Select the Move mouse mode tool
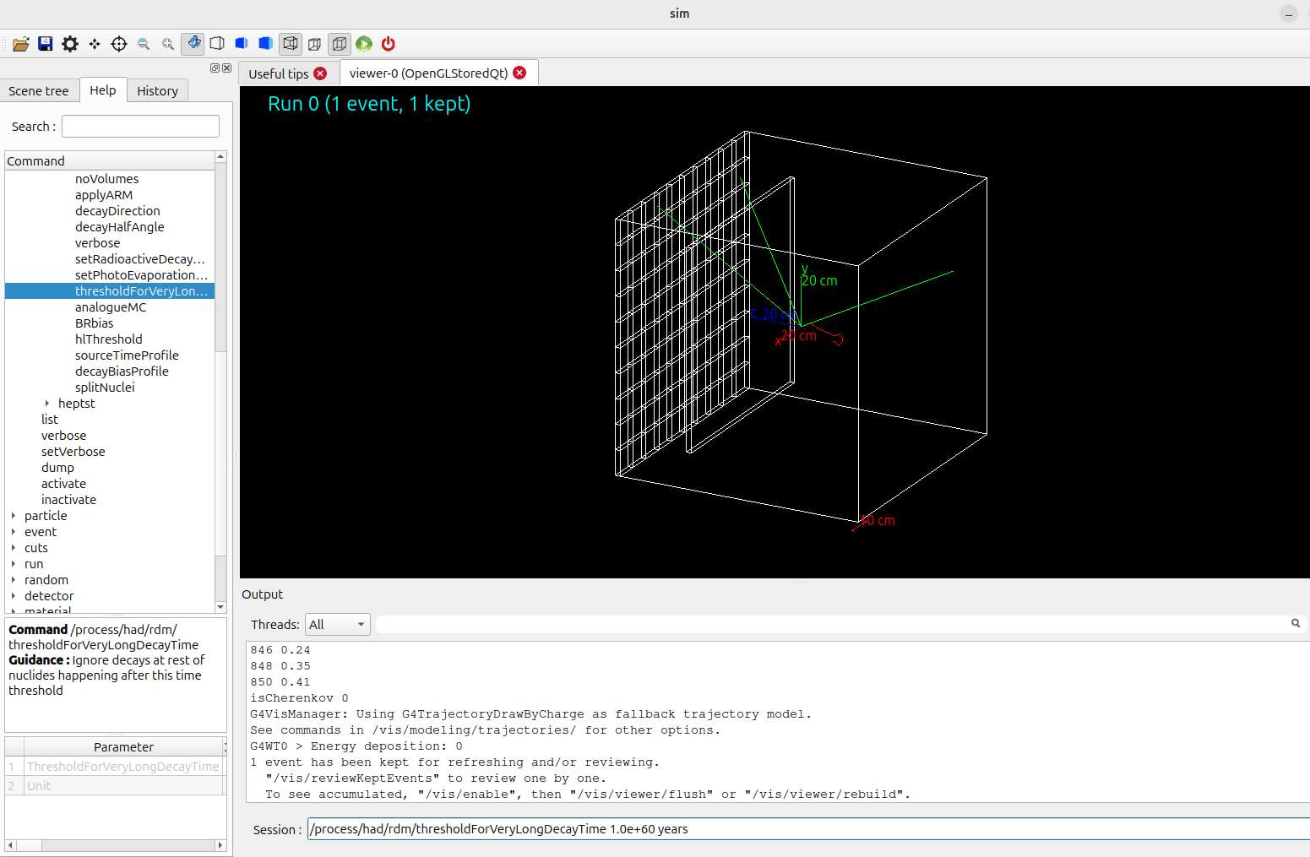 click(x=95, y=44)
